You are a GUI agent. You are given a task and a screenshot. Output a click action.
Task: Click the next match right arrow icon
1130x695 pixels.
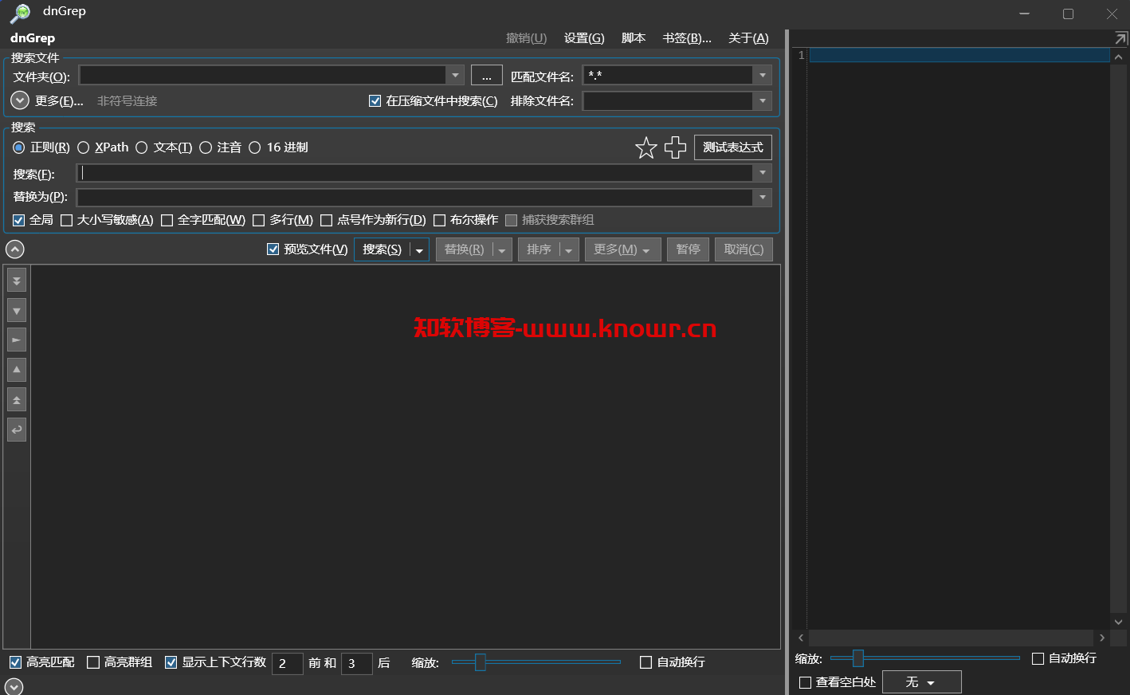[x=17, y=340]
